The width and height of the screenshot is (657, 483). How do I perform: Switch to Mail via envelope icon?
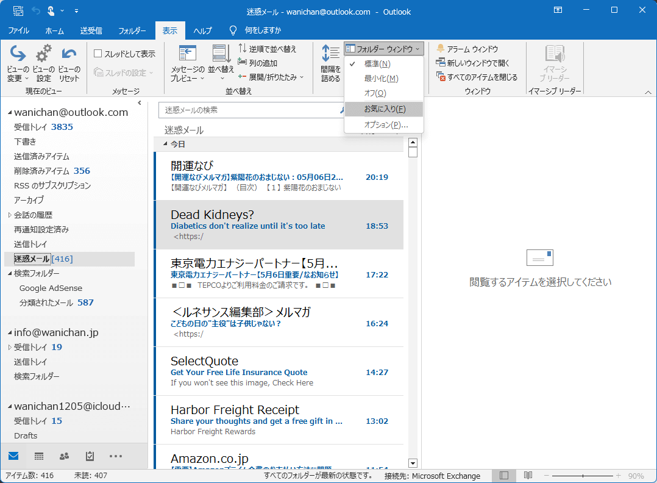pos(13,456)
